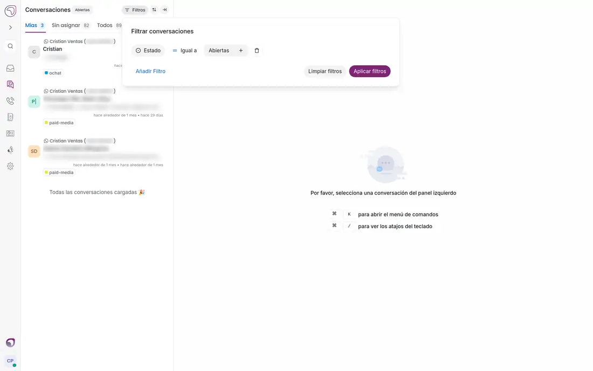Viewport: 593px width, 371px height.
Task: Open the search icon in the sidebar
Action: click(x=10, y=46)
